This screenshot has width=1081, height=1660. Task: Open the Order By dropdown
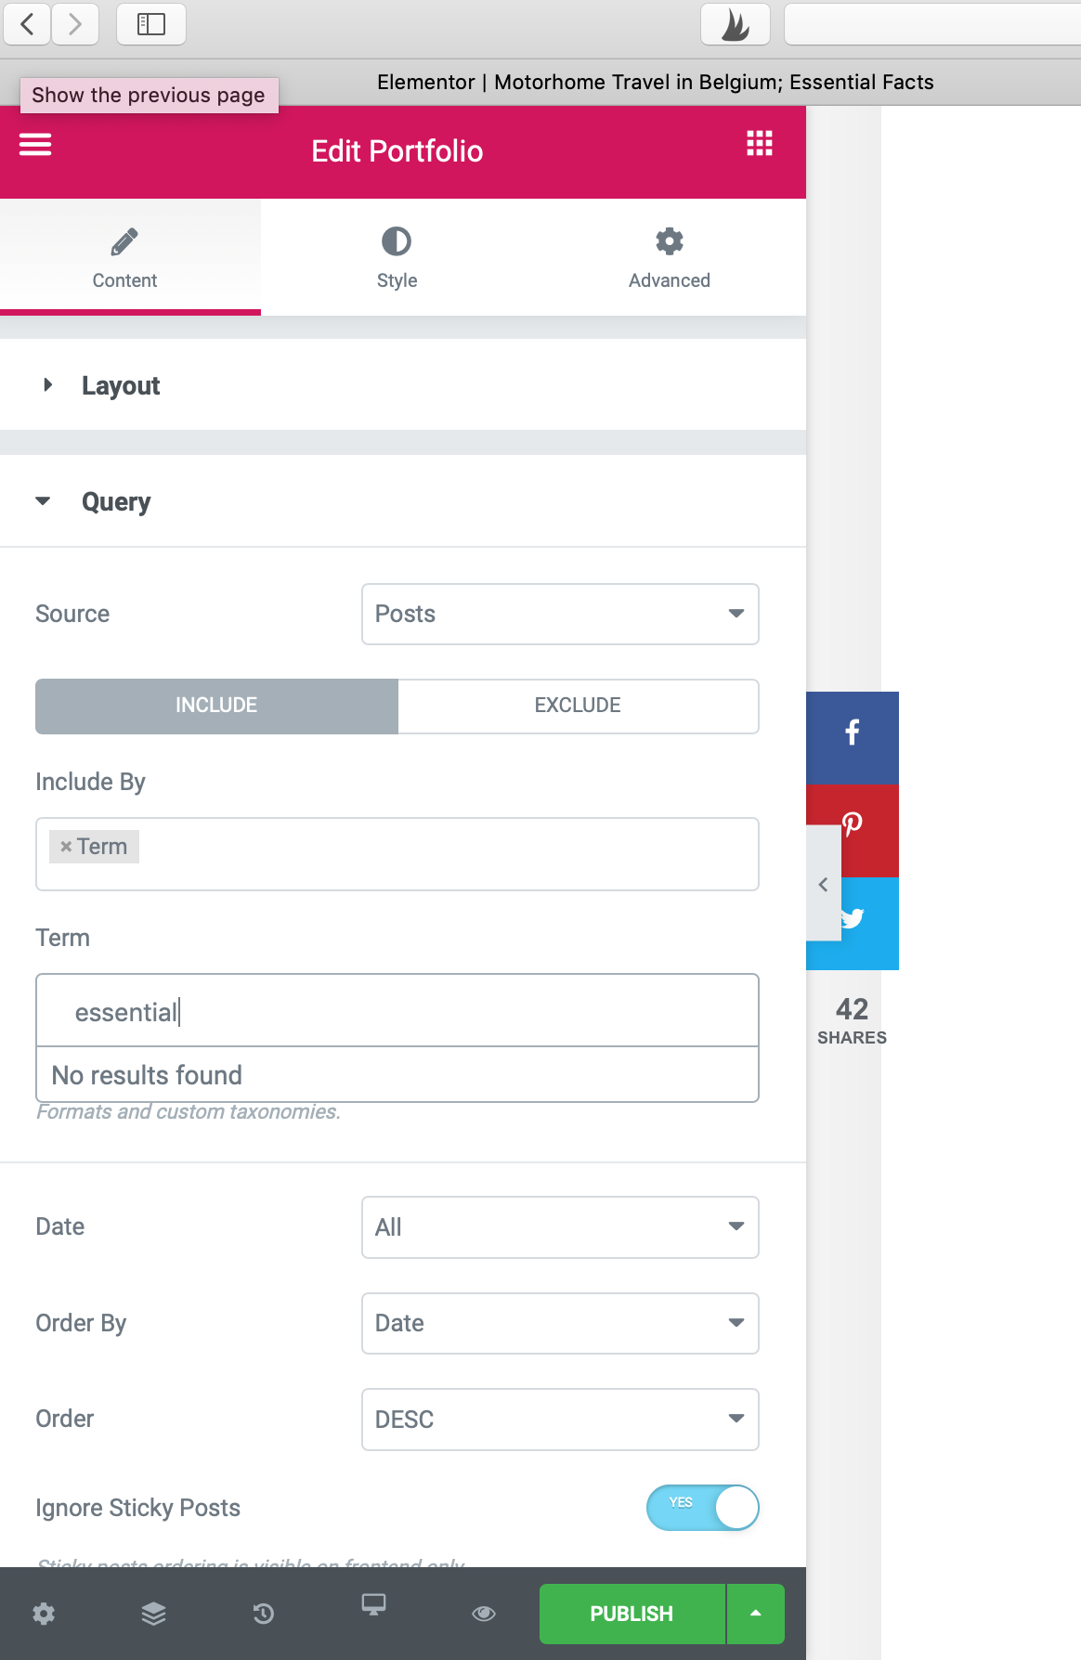559,1323
